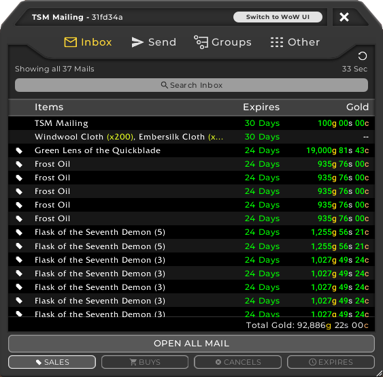Select the TSM Mailing mail row
The image size is (383, 377).
pos(191,123)
